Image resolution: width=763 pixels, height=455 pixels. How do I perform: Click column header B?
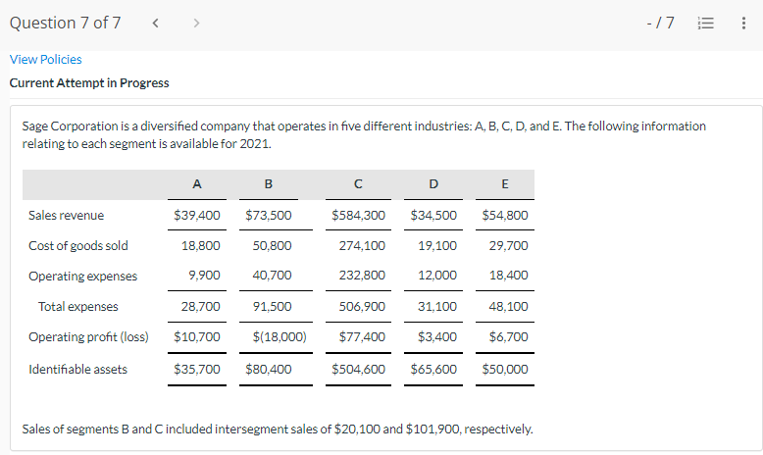coord(269,184)
